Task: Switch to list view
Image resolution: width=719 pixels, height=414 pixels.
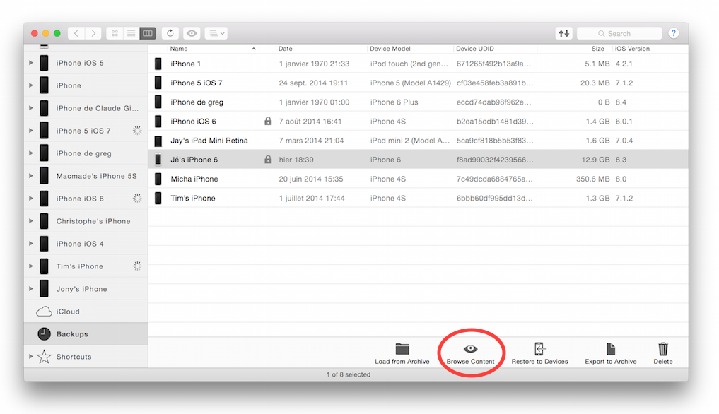Action: 131,33
